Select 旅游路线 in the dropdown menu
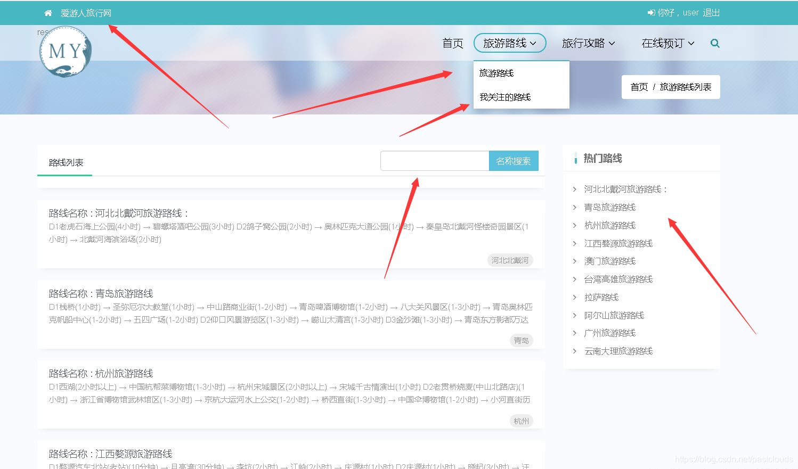Image resolution: width=798 pixels, height=469 pixels. tap(496, 73)
